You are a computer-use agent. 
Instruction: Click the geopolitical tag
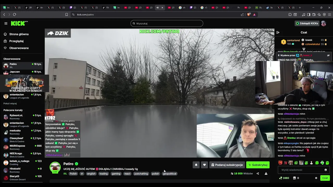tap(170, 173)
